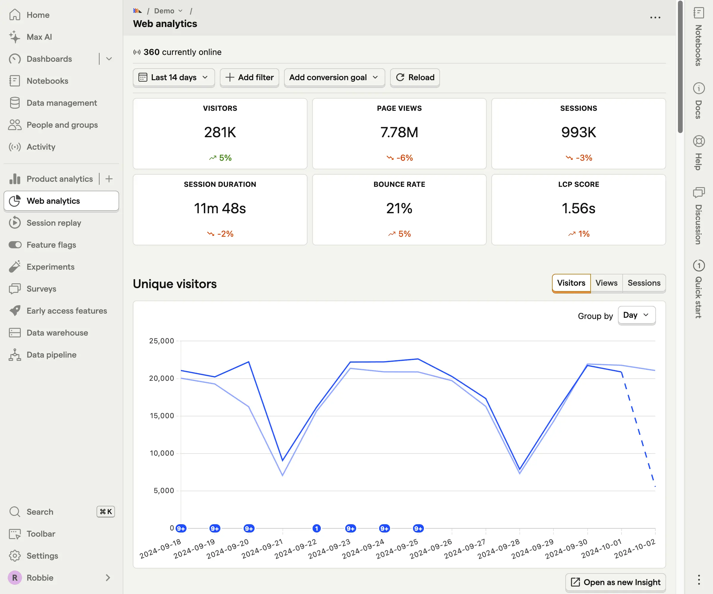Select the Sessions tab above the chart
The width and height of the screenshot is (713, 594).
[644, 283]
